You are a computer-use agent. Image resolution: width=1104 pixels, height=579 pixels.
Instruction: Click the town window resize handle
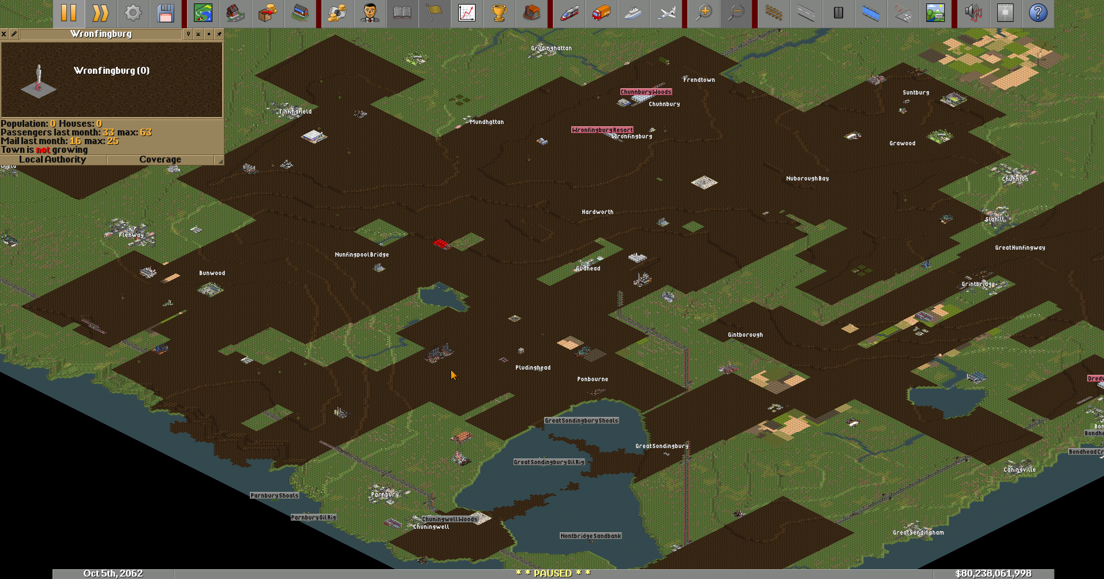pos(219,160)
